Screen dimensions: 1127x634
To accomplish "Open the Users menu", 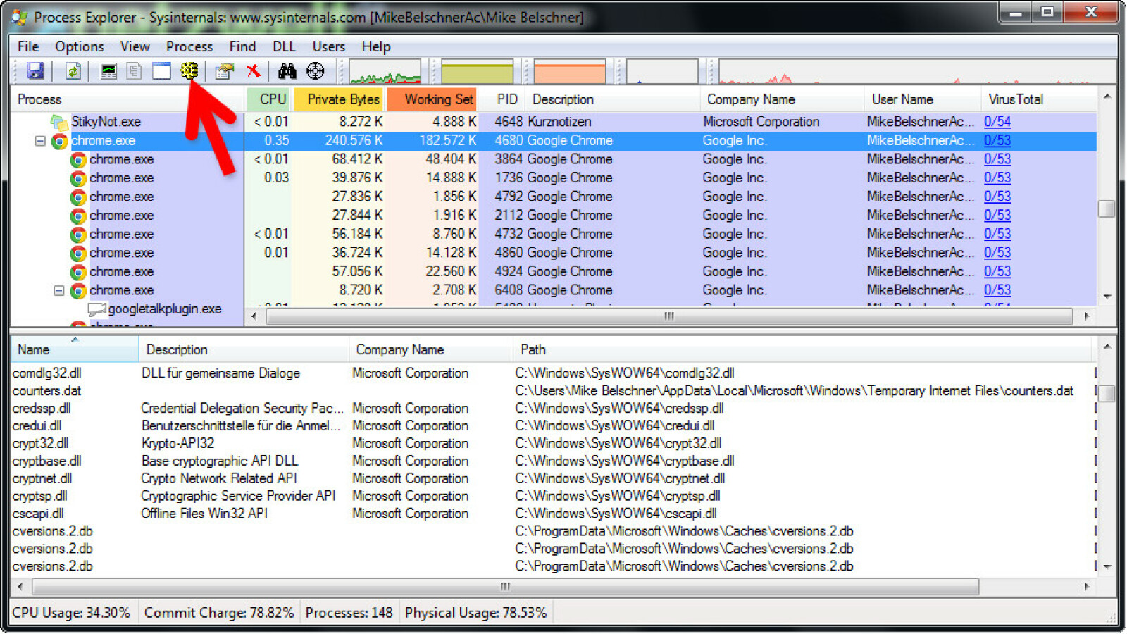I will pyautogui.click(x=328, y=46).
